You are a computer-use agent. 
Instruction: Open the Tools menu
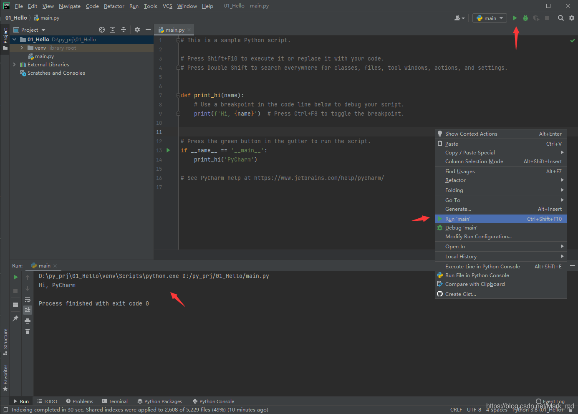tap(151, 6)
